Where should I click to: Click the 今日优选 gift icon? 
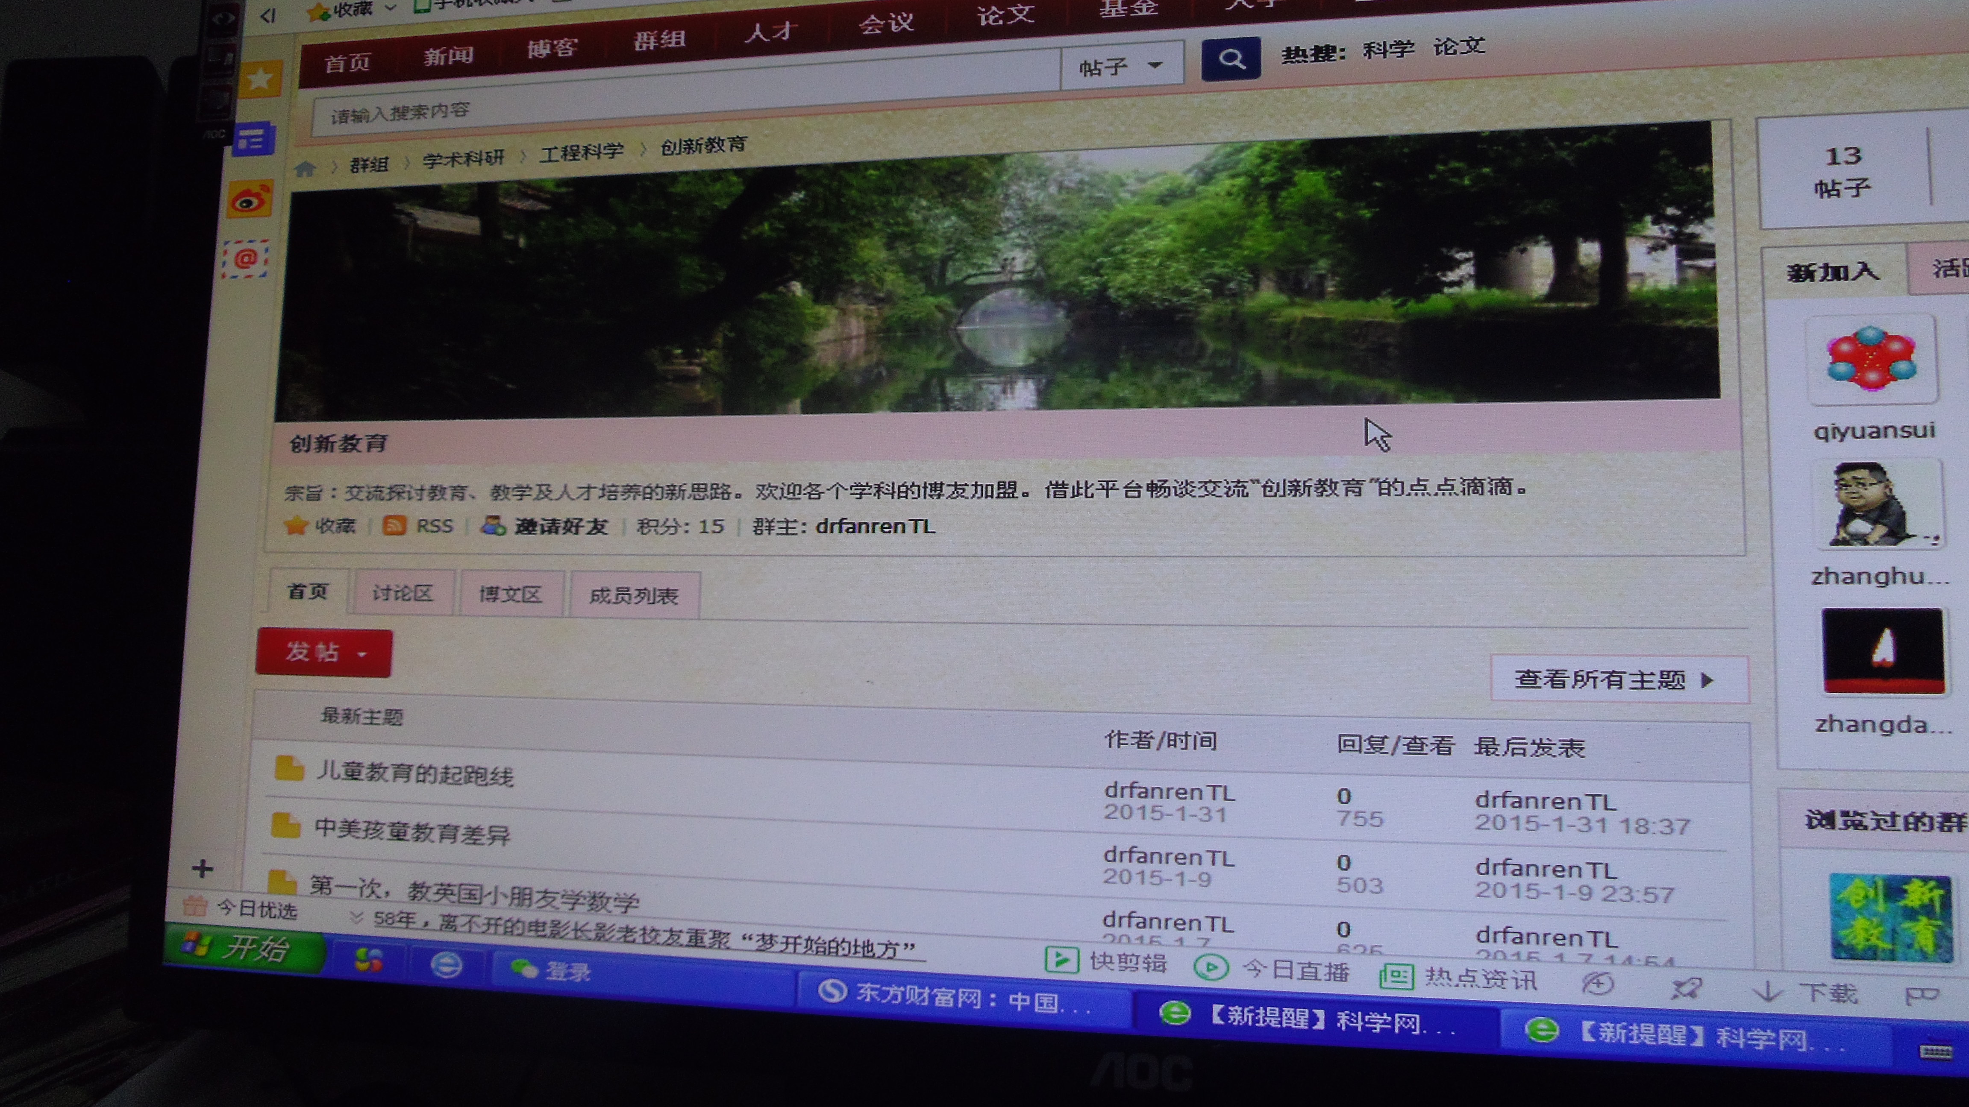click(194, 905)
